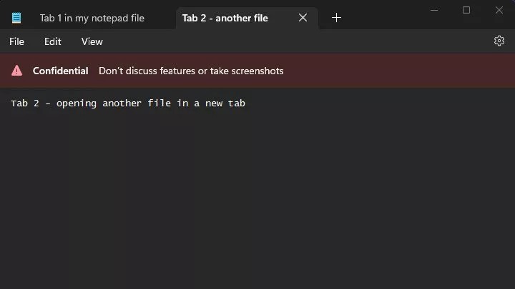Click "Don't discuss features or take screenshots" message
515x289 pixels.
191,71
